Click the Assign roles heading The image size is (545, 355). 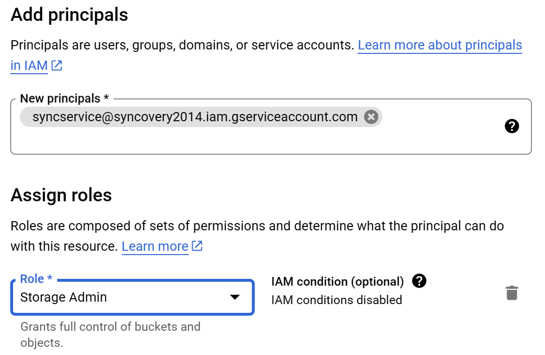(61, 195)
